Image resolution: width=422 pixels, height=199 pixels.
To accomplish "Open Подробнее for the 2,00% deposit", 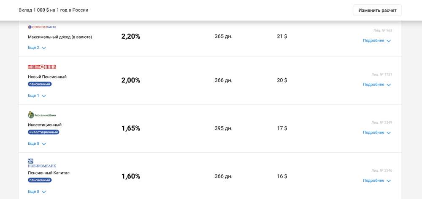I will click(x=376, y=85).
